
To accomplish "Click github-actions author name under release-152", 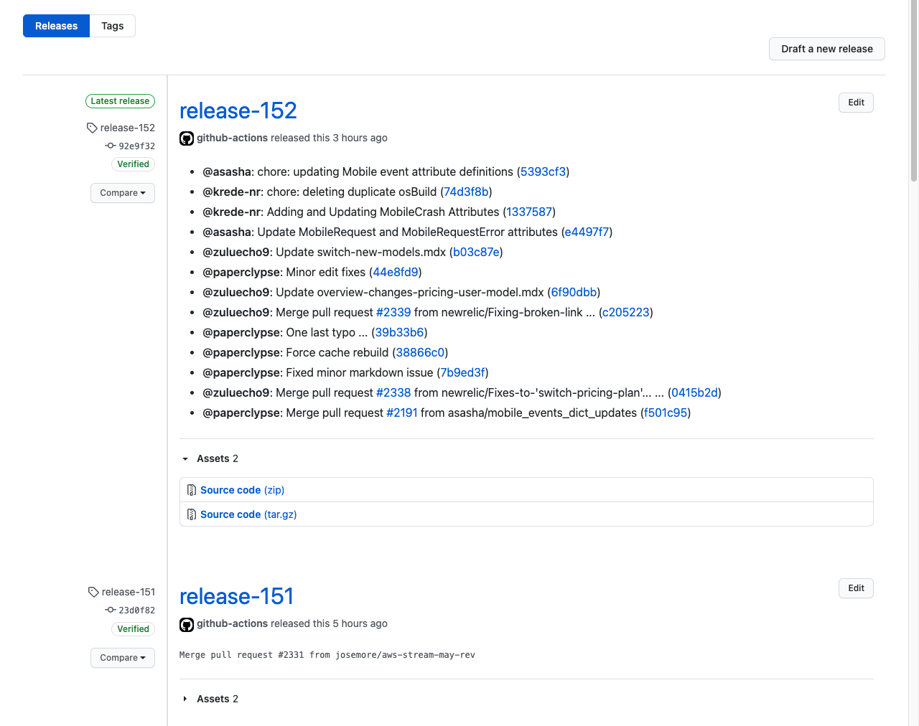I will tap(232, 138).
